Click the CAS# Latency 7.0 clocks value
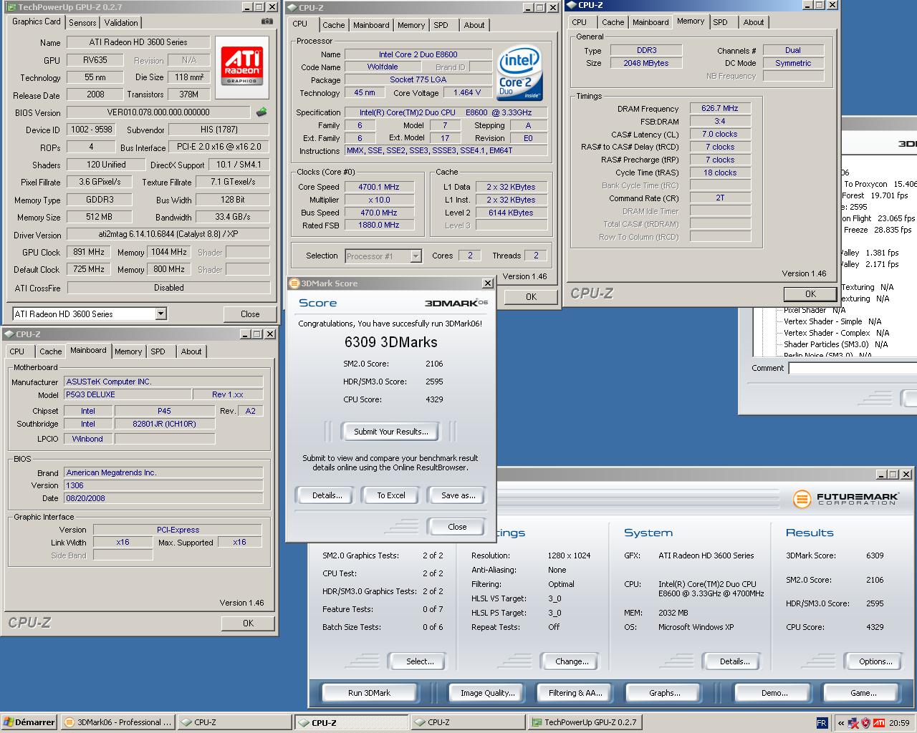The image size is (917, 733). pos(720,134)
